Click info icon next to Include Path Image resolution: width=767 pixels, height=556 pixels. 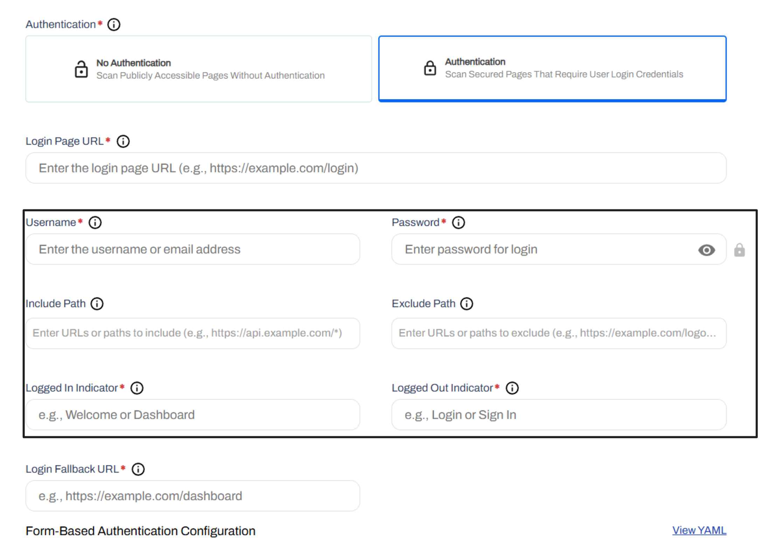[x=97, y=304]
